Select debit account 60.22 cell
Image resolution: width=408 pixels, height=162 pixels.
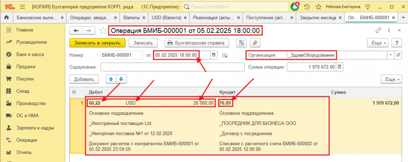point(104,103)
